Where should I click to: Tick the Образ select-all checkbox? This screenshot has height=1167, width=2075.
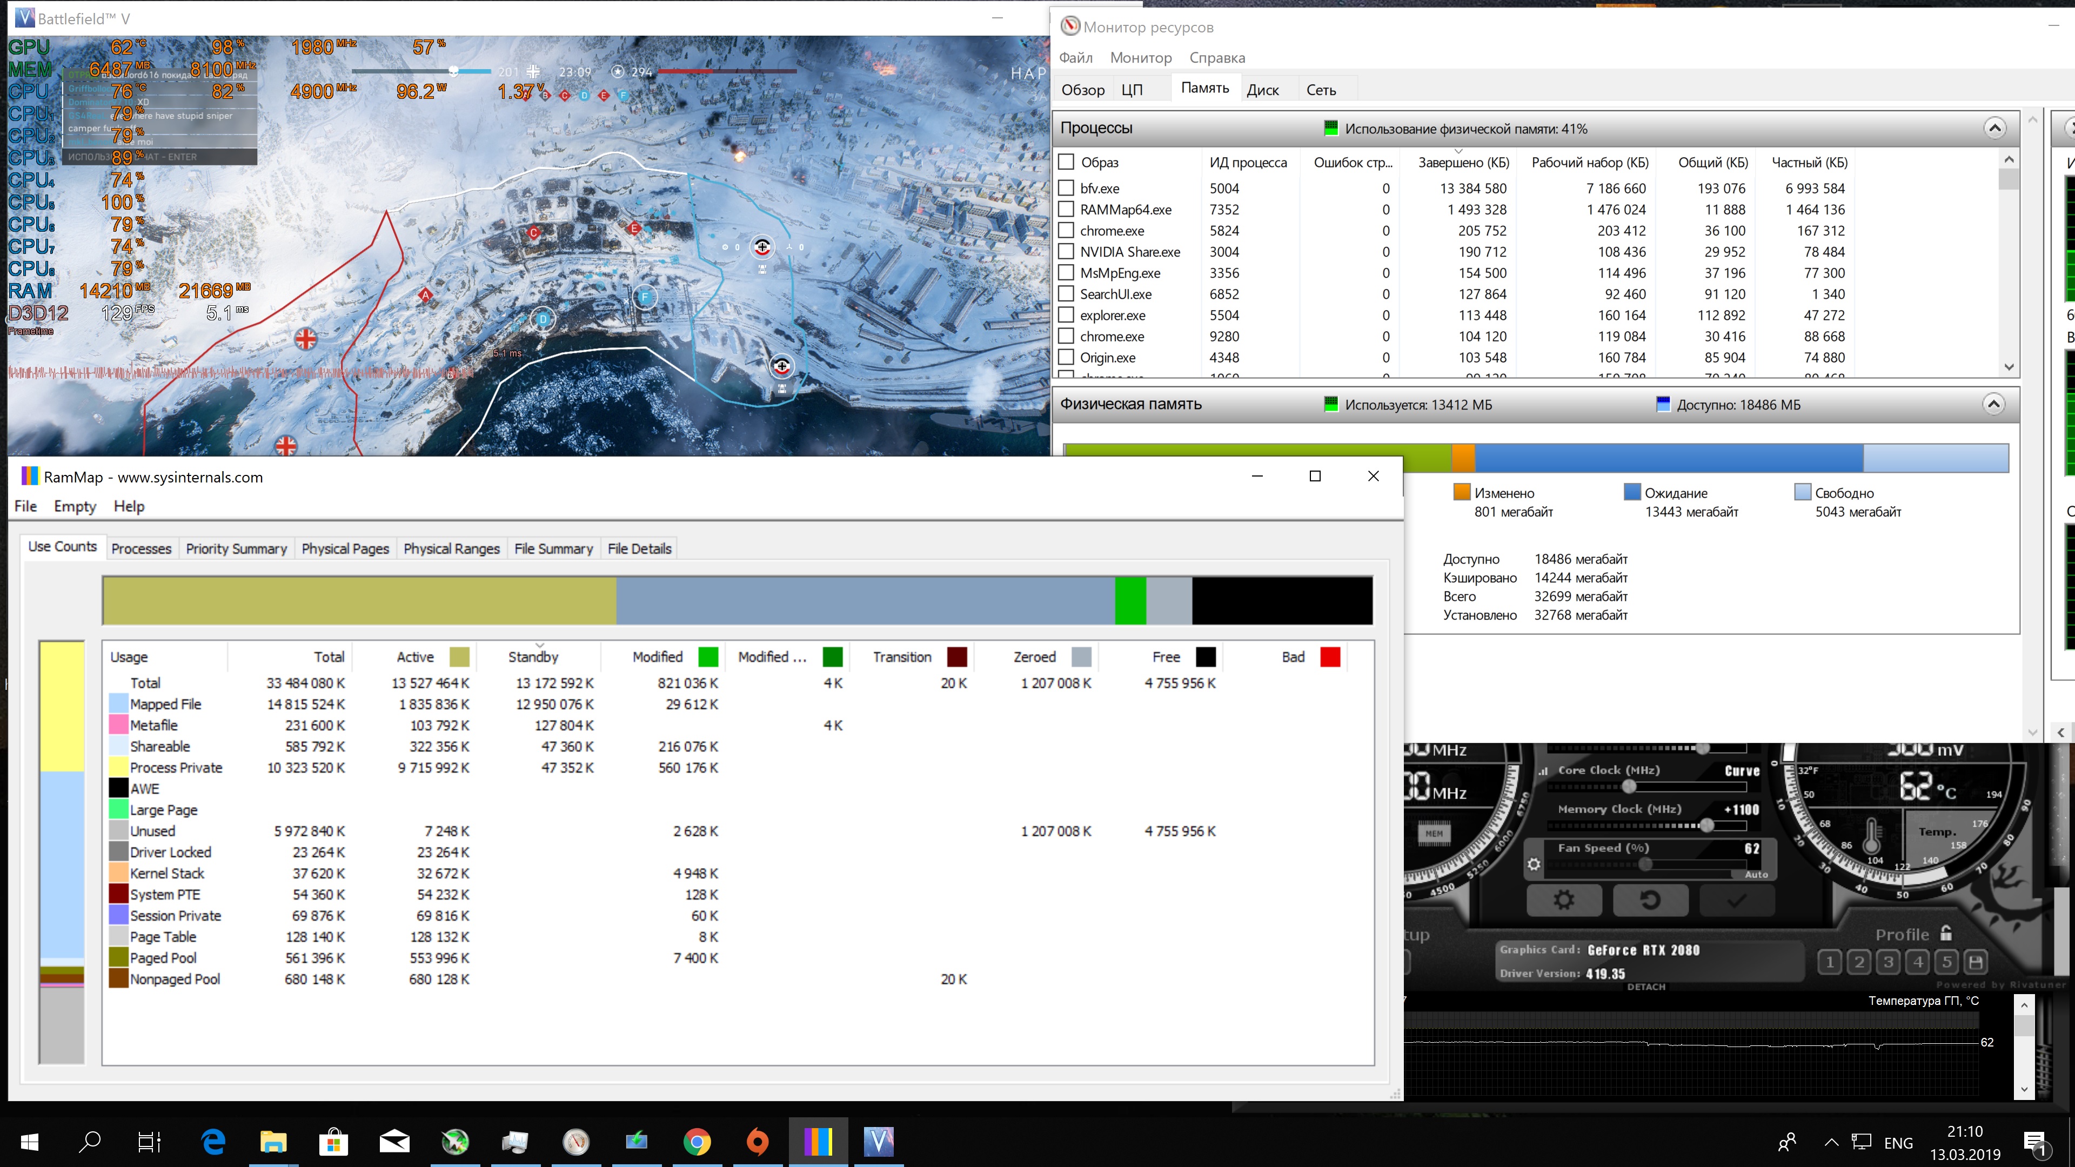point(1066,162)
